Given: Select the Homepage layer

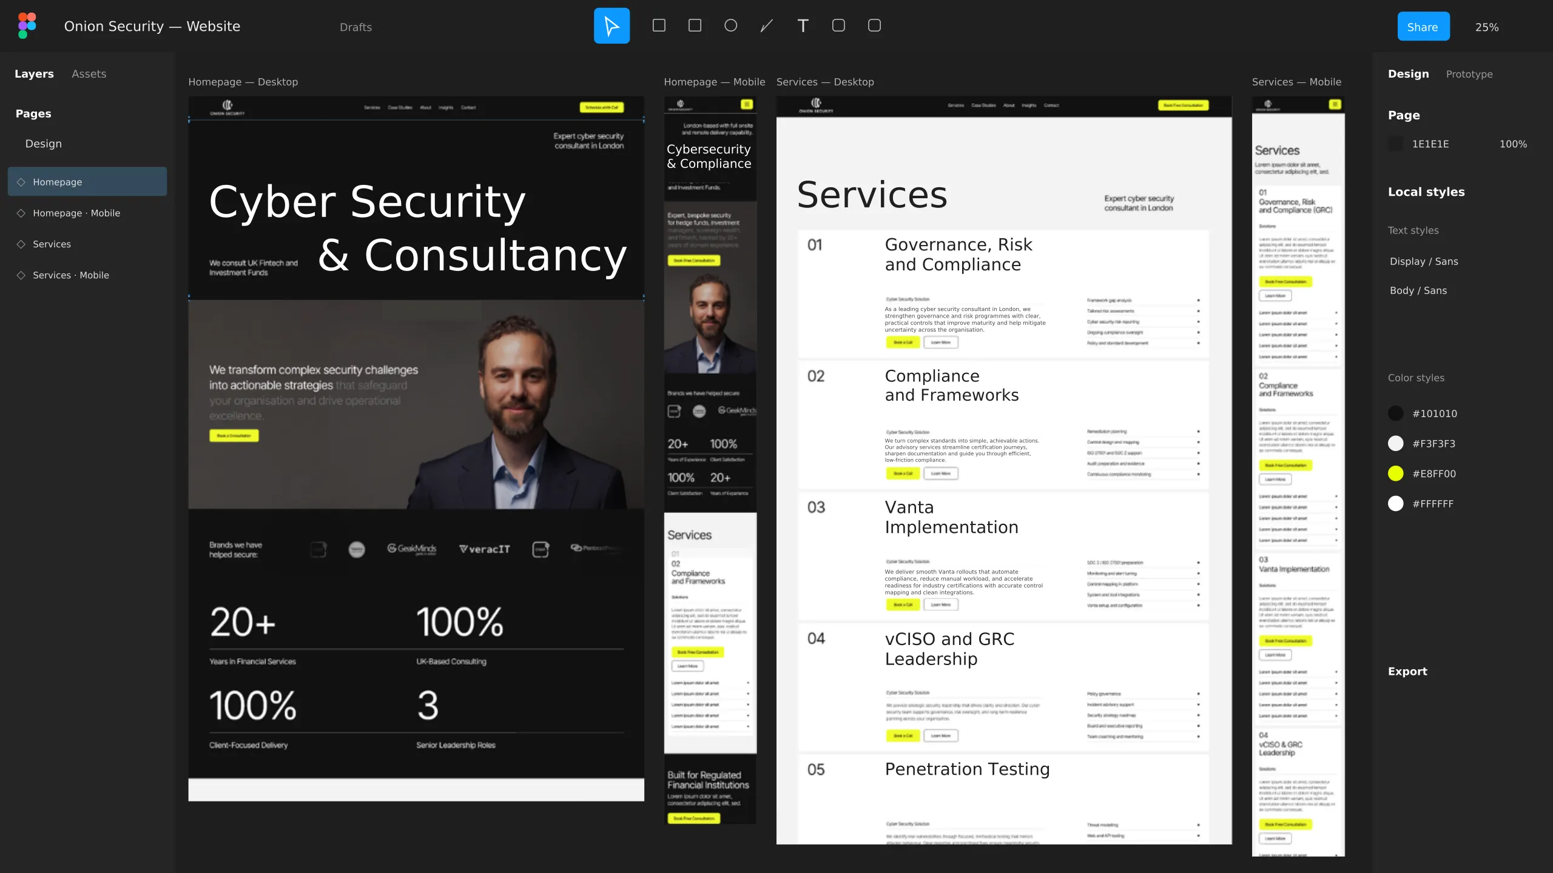Looking at the screenshot, I should coord(87,182).
